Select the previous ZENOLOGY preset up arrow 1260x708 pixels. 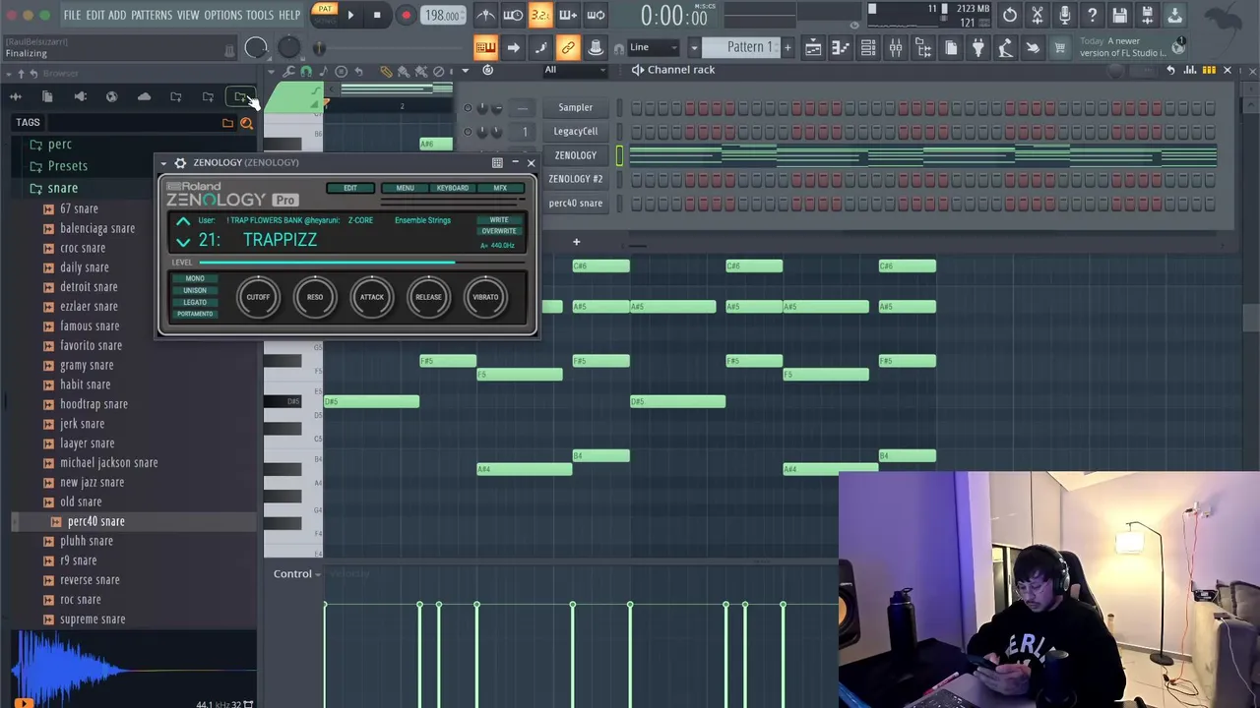point(183,222)
